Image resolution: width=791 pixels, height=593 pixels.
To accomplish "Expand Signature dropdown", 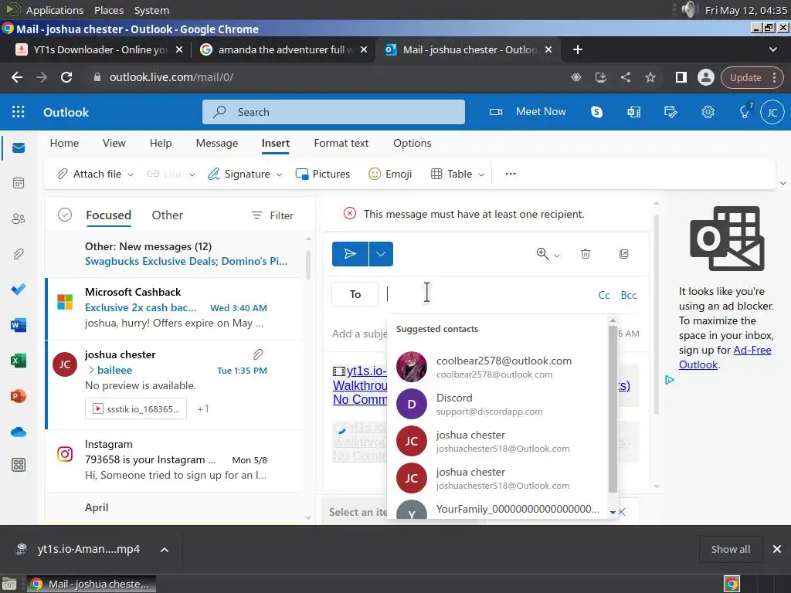I will (280, 175).
